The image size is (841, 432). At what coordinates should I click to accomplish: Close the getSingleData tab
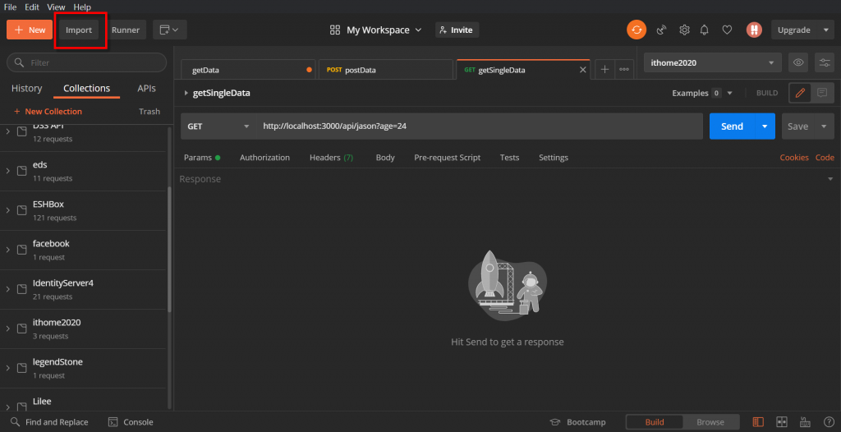pos(583,70)
